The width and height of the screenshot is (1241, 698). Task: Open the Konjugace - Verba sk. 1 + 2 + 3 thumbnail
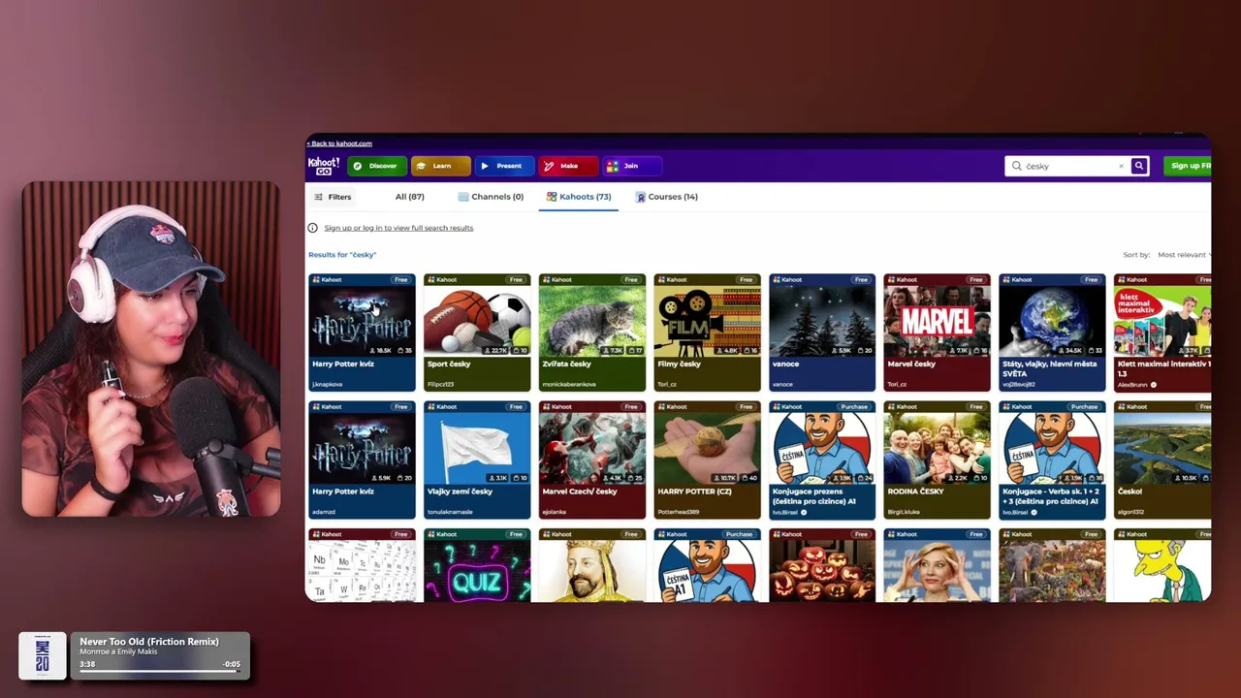click(1052, 449)
